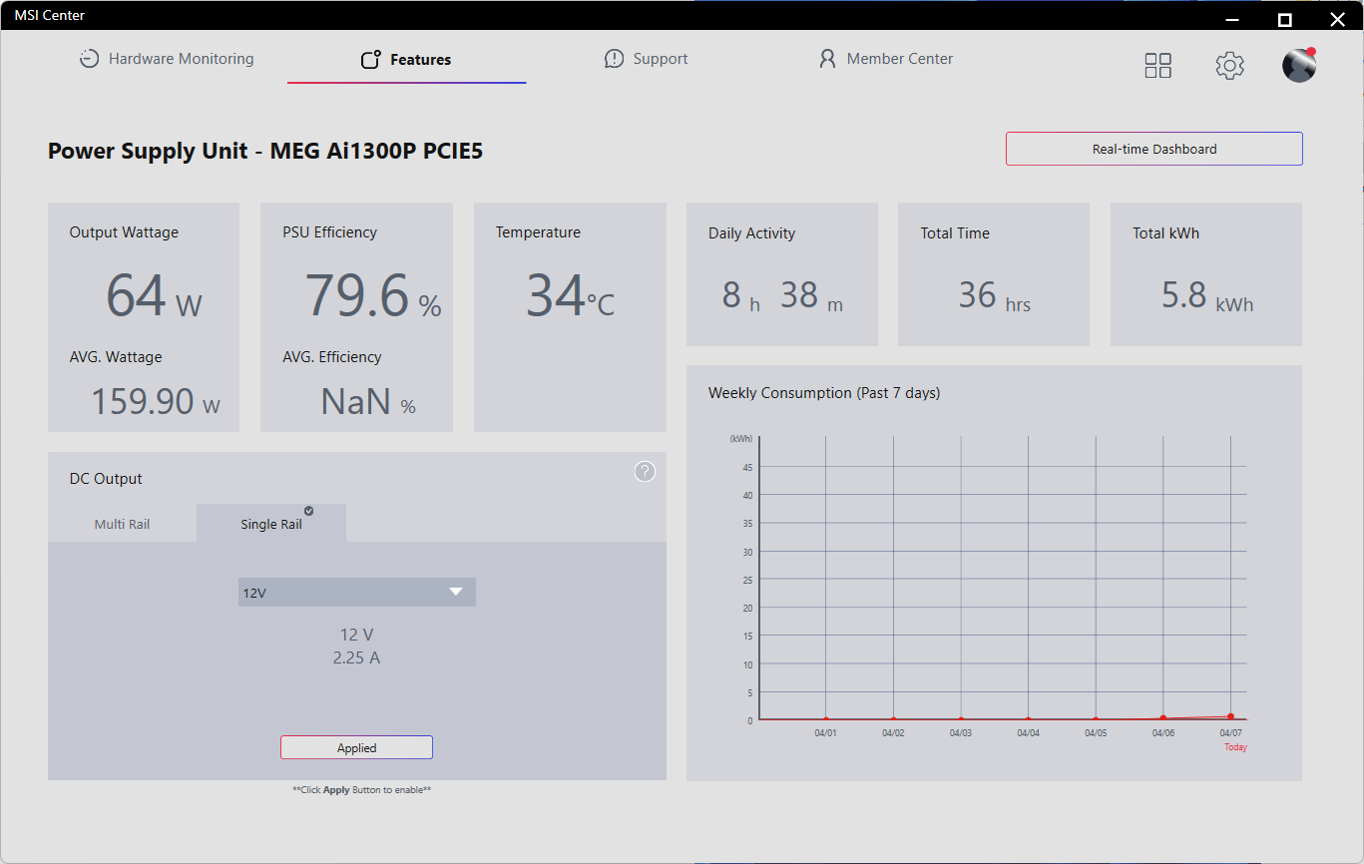
Task: Click the Features tab icon
Action: point(371,60)
